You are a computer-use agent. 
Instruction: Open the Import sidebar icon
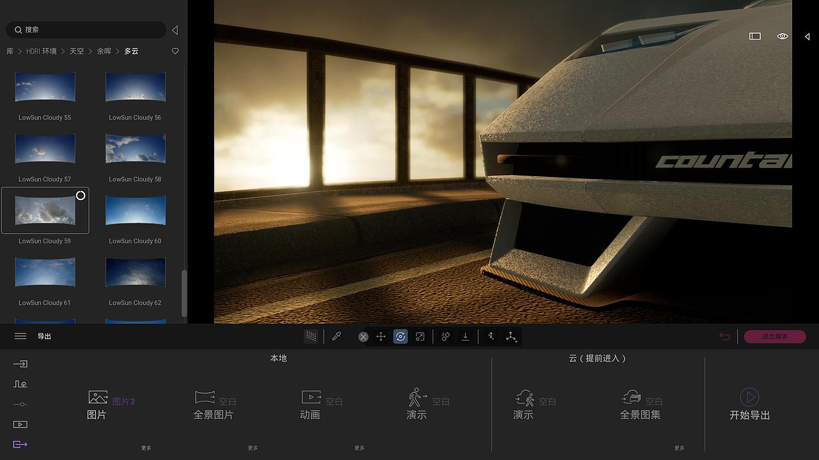(x=20, y=364)
